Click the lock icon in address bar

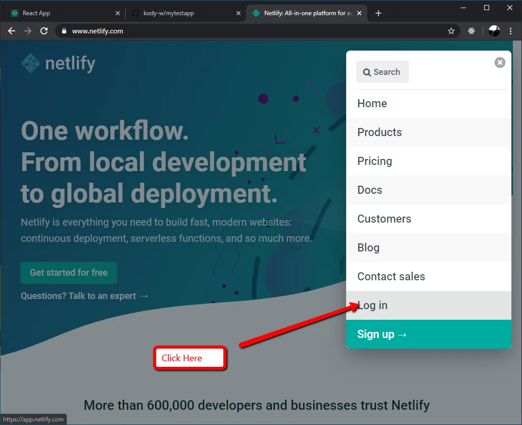[x=64, y=31]
